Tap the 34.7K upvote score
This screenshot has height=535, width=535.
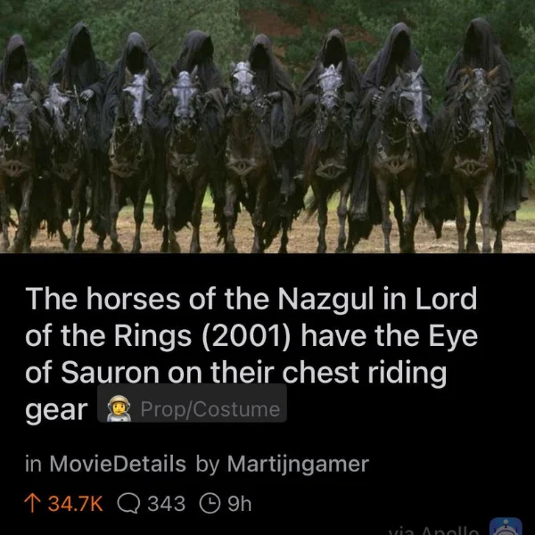point(75,504)
